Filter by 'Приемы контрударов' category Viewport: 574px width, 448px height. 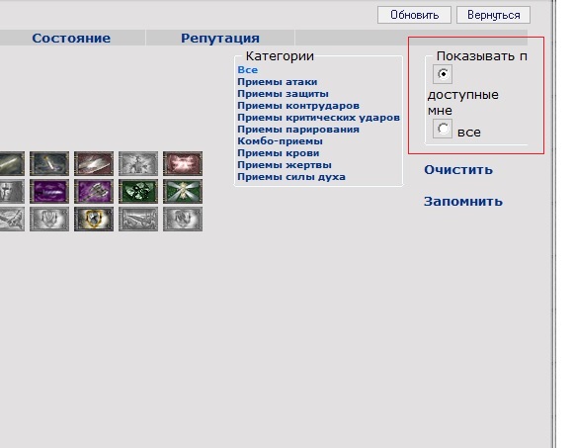(298, 106)
